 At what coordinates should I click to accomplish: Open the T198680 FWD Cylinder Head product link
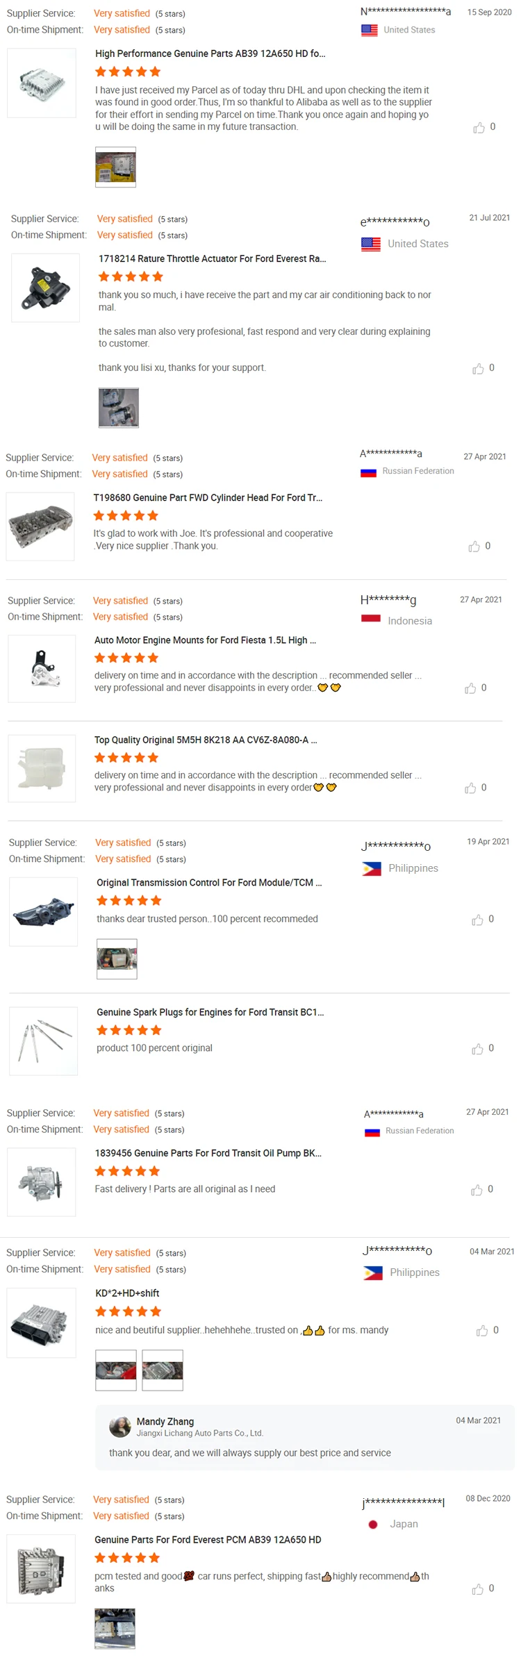click(x=208, y=498)
